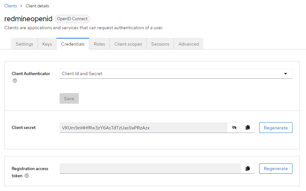Open help for Registration access token

tap(27, 176)
